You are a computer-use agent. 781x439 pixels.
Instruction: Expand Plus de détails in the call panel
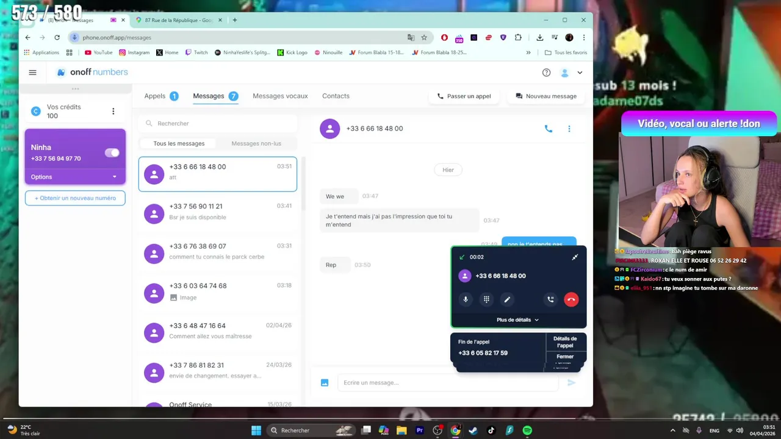[518, 319]
